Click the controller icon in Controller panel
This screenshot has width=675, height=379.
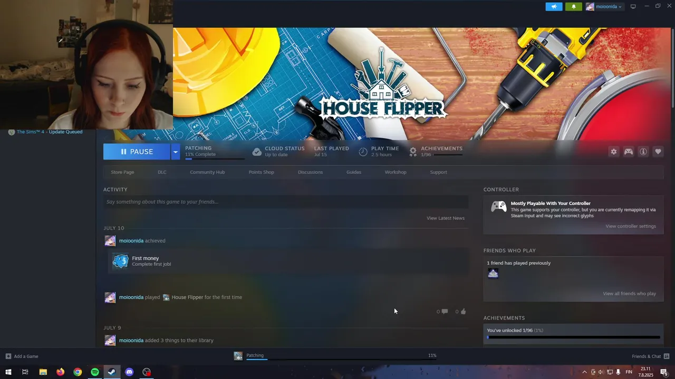[x=498, y=207]
